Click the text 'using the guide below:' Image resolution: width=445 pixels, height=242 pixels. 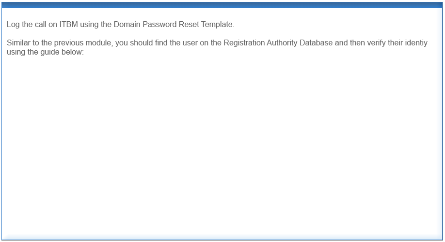click(45, 52)
